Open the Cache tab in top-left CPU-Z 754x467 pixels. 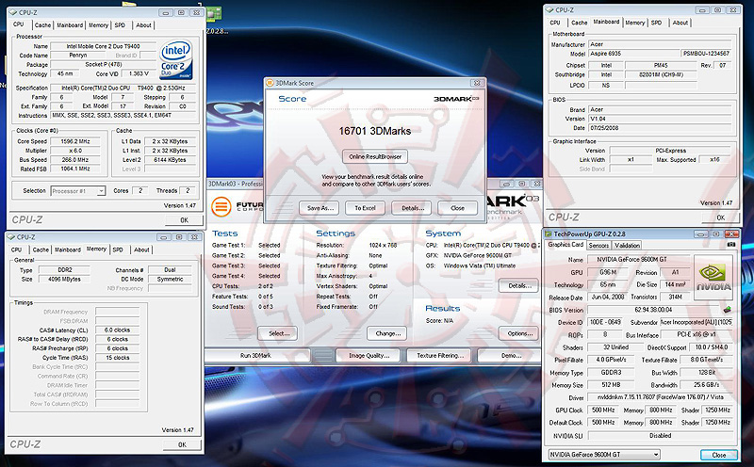coord(42,25)
